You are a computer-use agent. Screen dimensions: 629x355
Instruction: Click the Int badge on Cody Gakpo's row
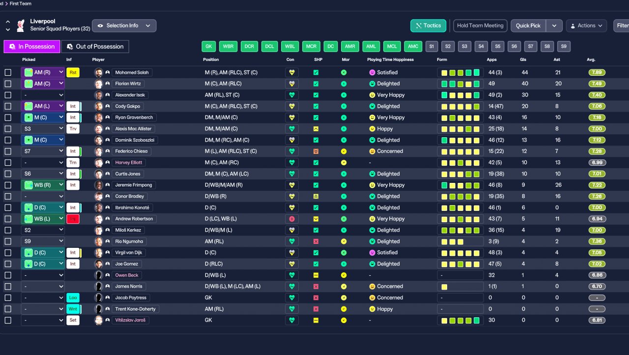pyautogui.click(x=73, y=106)
